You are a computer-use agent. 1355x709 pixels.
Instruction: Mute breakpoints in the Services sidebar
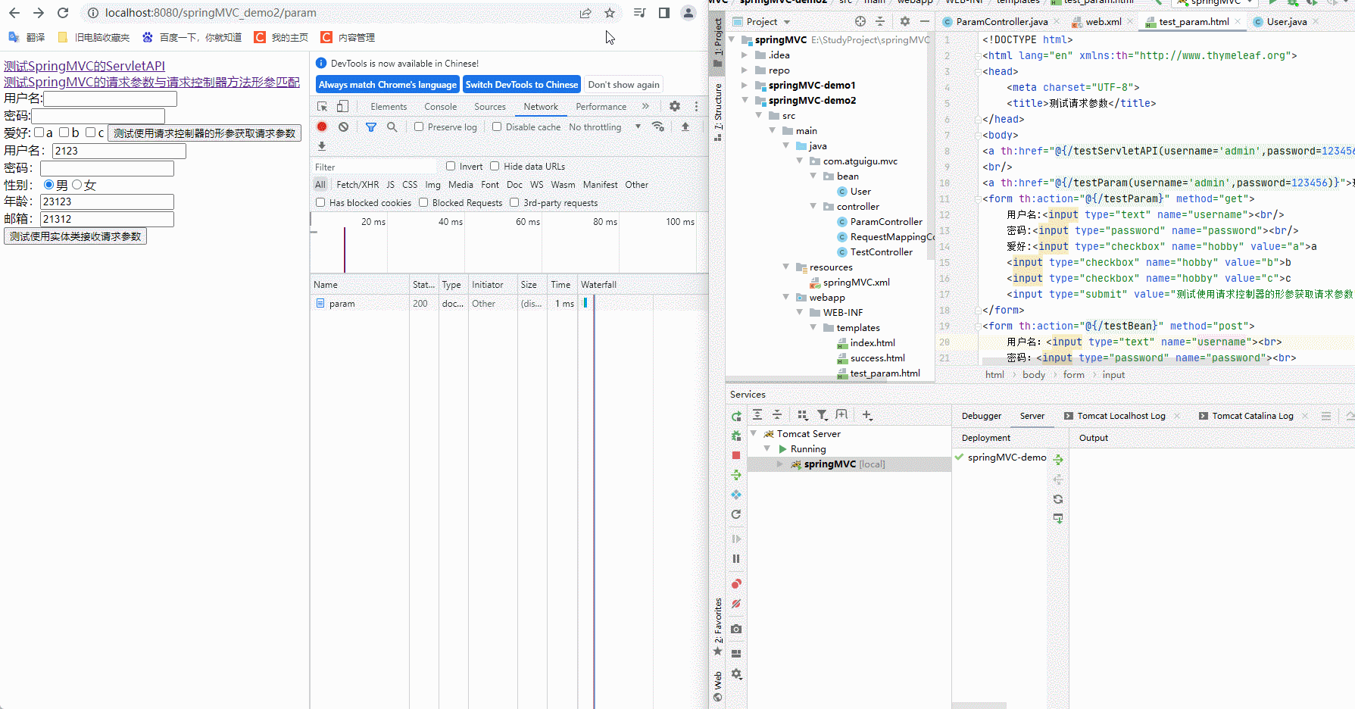tap(736, 604)
